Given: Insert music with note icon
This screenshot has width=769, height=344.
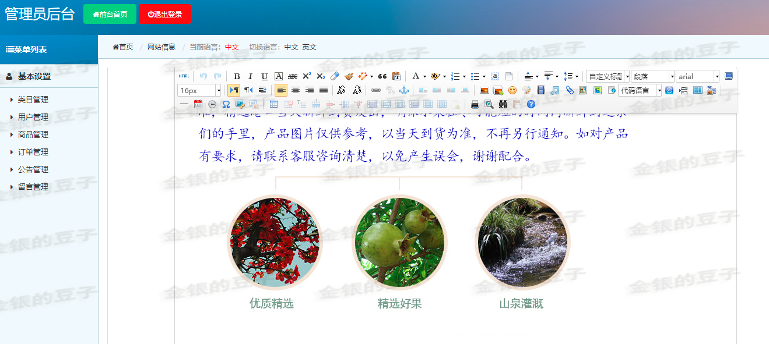Looking at the screenshot, I should click(x=554, y=90).
